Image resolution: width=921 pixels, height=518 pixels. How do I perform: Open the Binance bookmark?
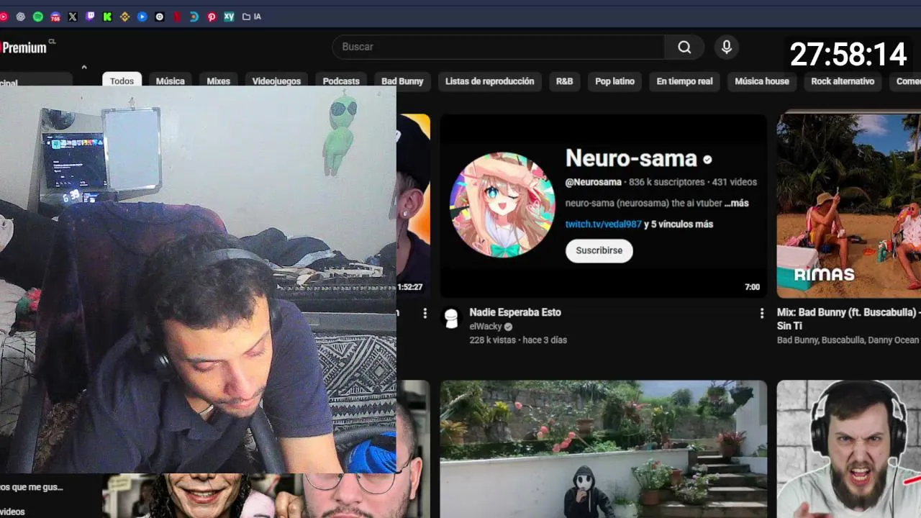pos(124,17)
